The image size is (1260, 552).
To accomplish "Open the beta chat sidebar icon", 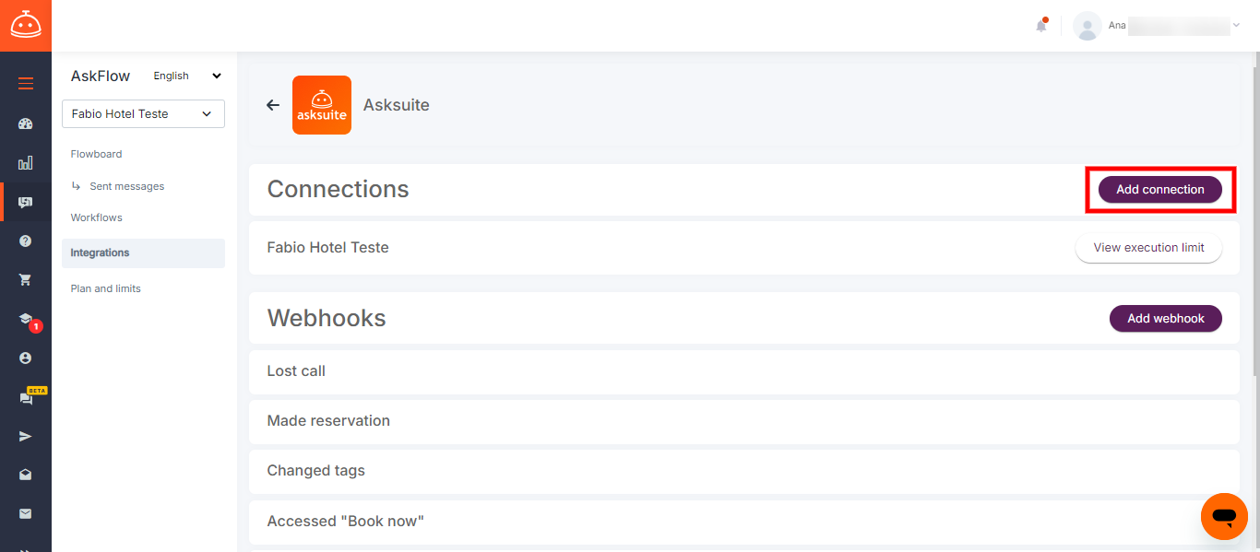I will [x=26, y=398].
